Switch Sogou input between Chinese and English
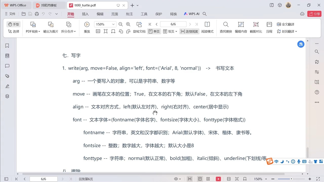This screenshot has width=324, height=182. [x=276, y=161]
